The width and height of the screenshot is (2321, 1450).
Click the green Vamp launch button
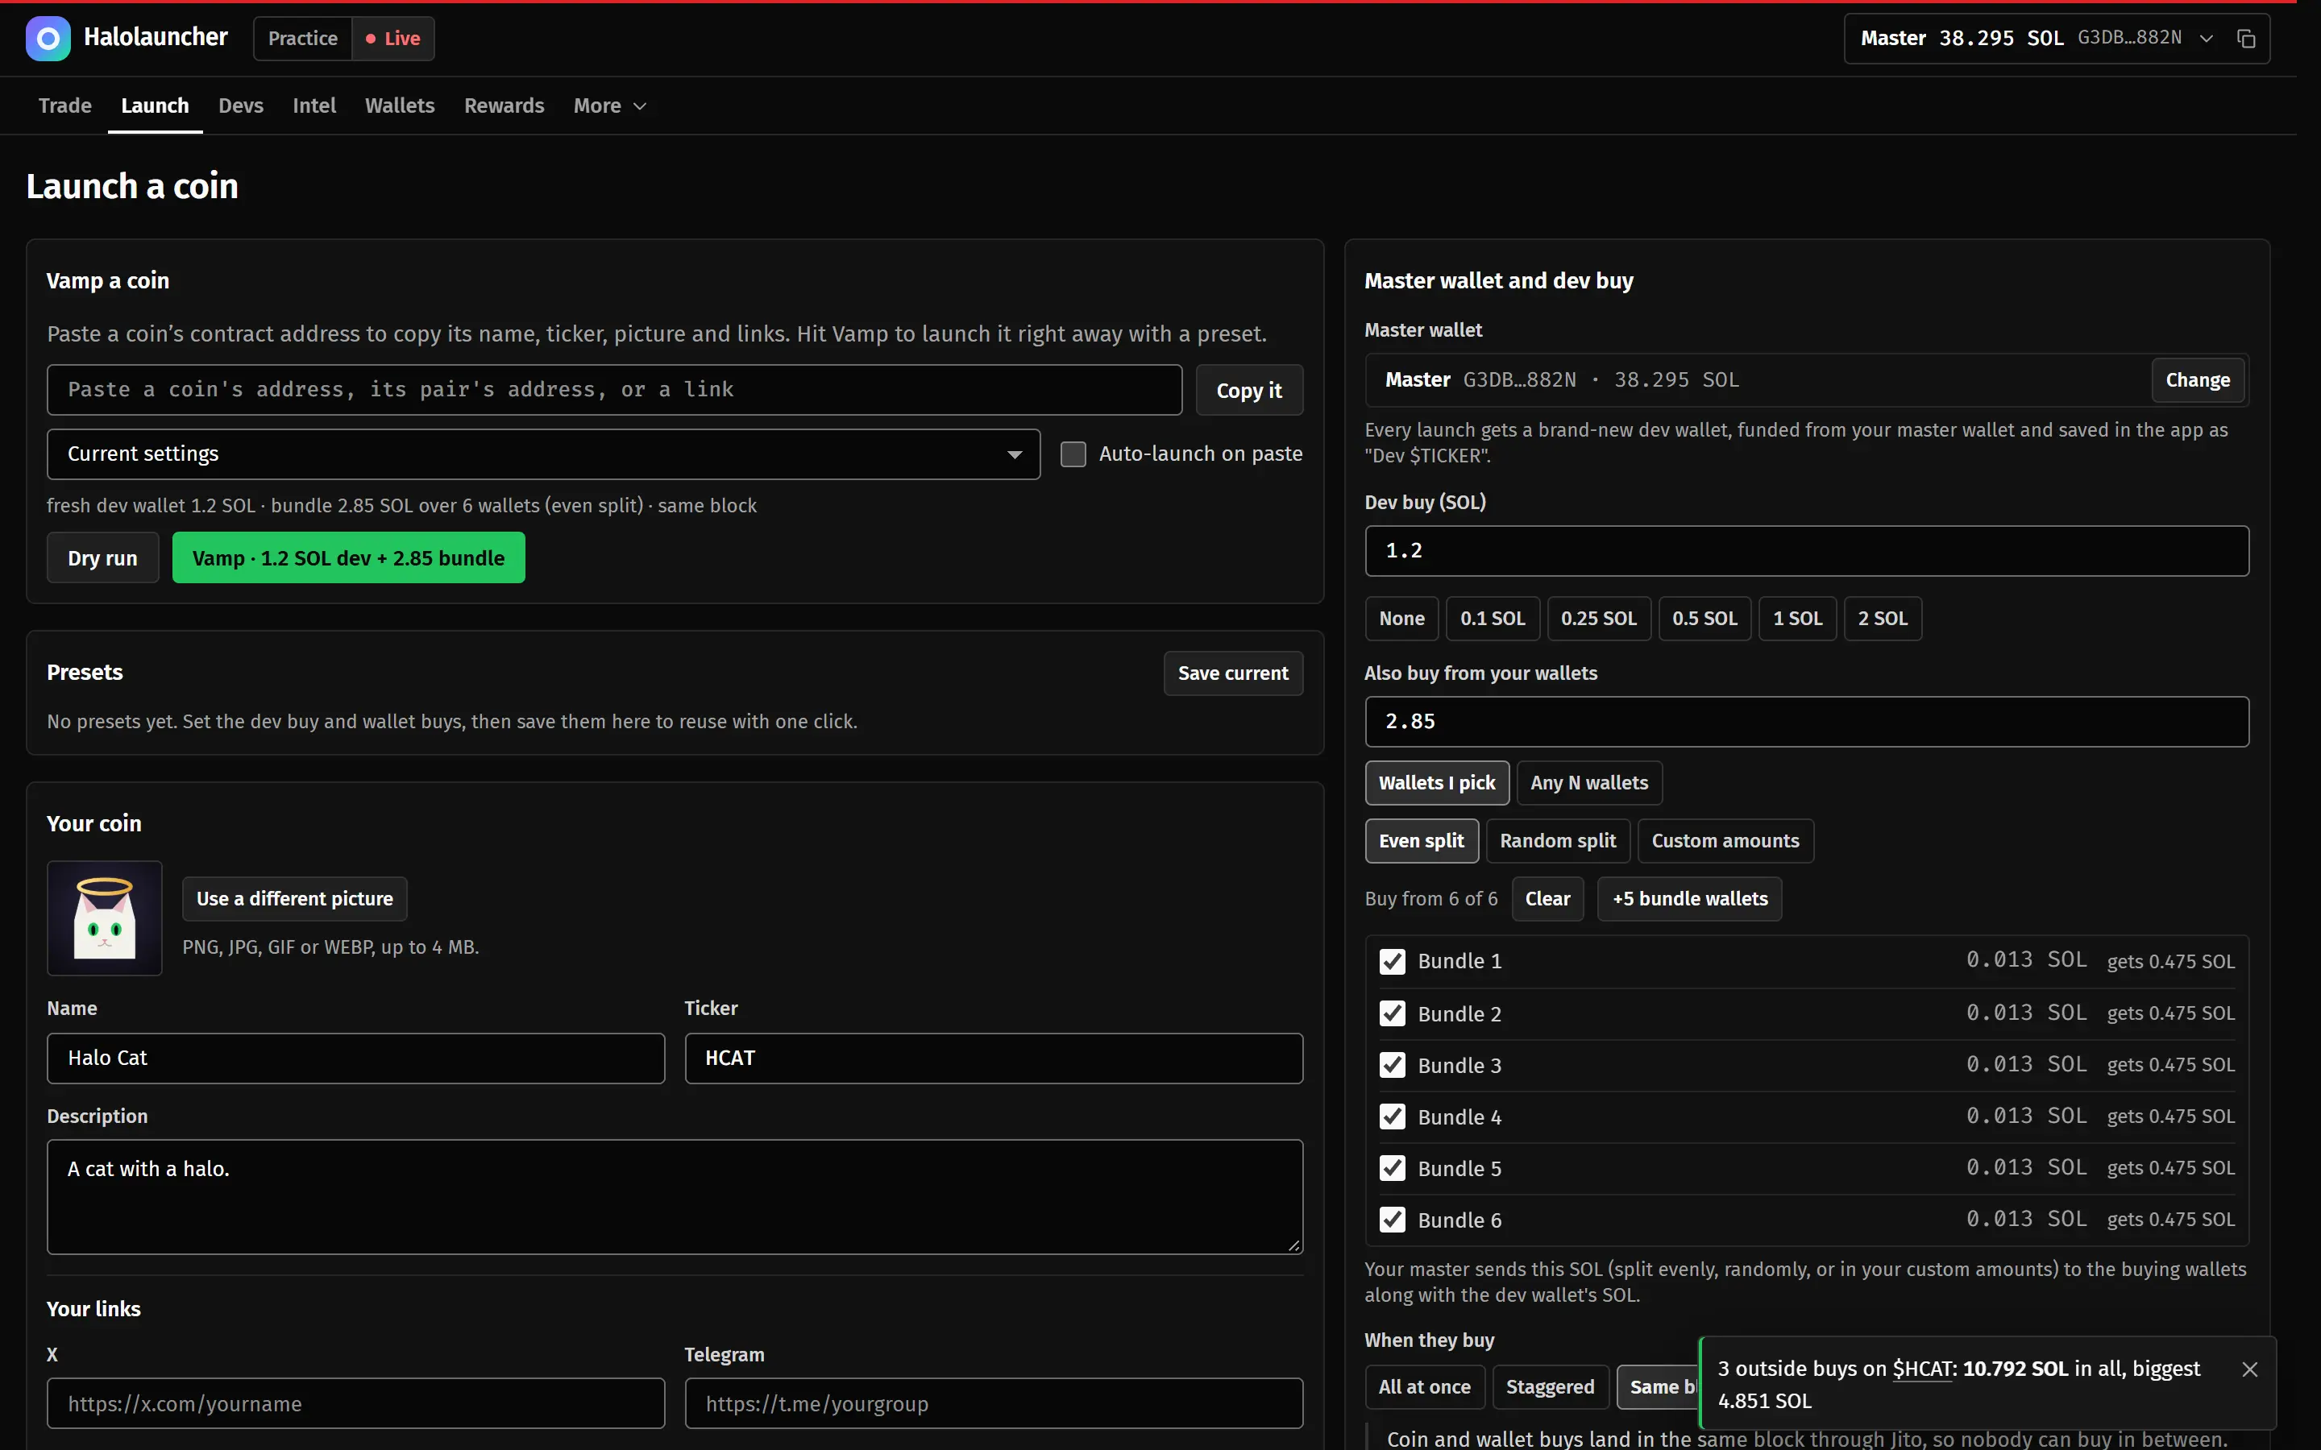(x=348, y=558)
